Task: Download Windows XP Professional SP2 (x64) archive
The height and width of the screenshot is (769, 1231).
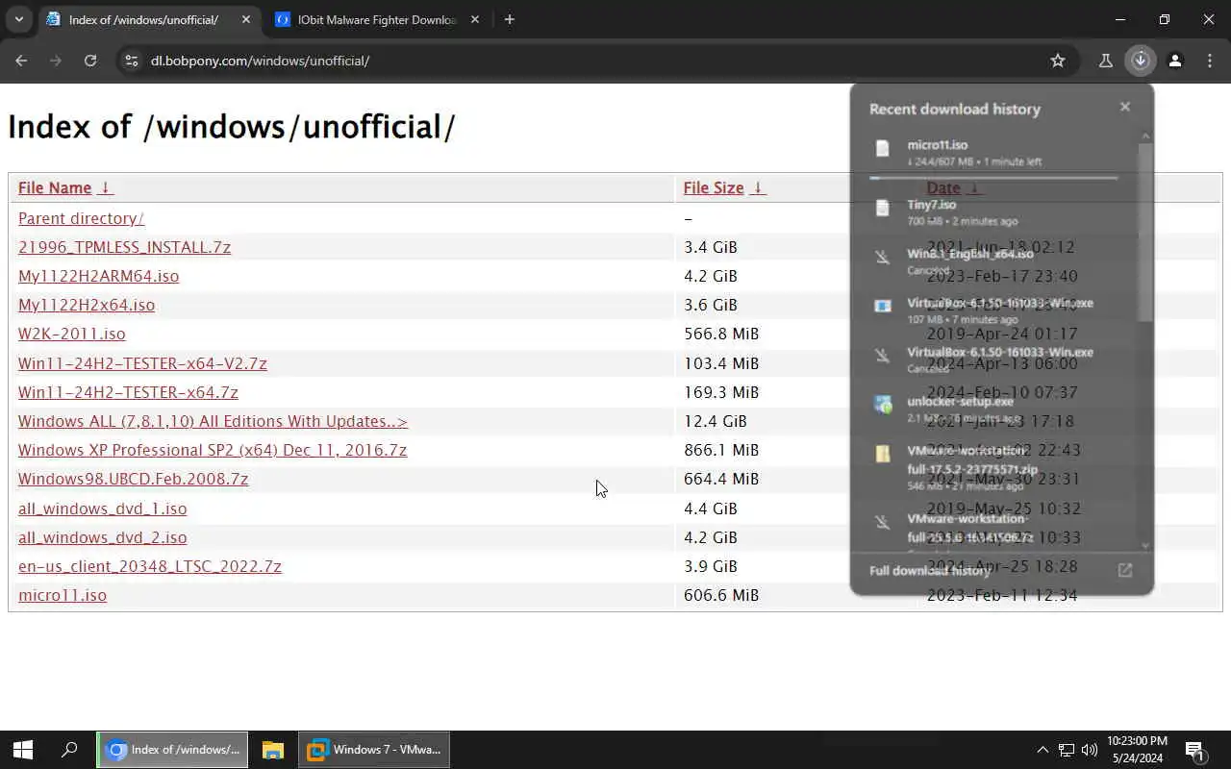Action: coord(213,450)
